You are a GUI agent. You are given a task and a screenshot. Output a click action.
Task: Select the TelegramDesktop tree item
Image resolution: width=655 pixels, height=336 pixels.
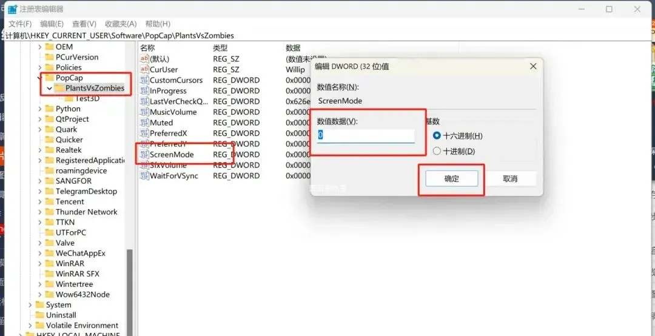click(87, 192)
